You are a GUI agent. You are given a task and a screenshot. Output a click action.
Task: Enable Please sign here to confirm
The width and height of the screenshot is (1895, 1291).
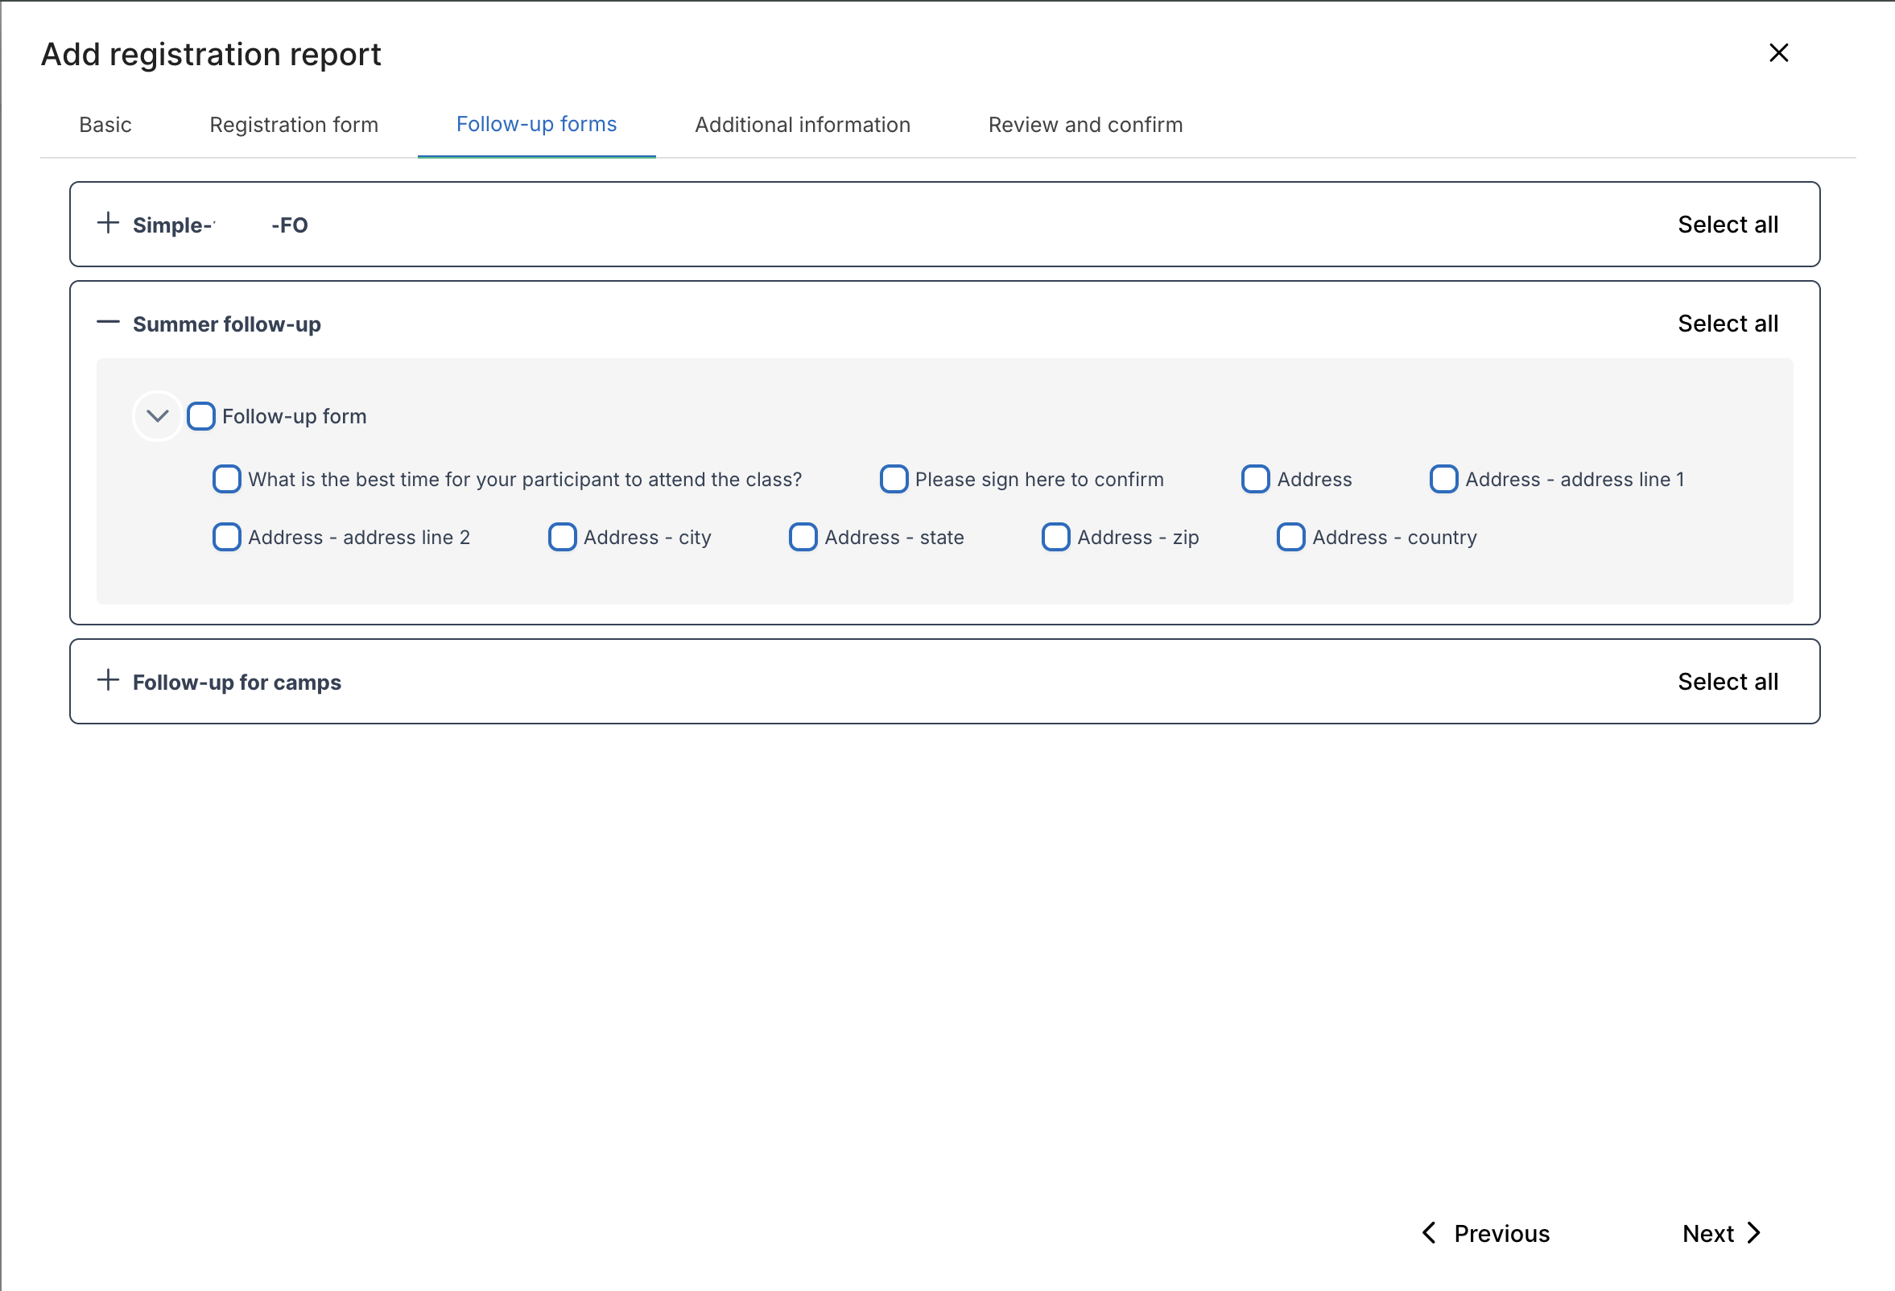[x=894, y=479]
